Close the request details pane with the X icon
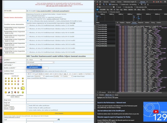 [x=117, y=22]
